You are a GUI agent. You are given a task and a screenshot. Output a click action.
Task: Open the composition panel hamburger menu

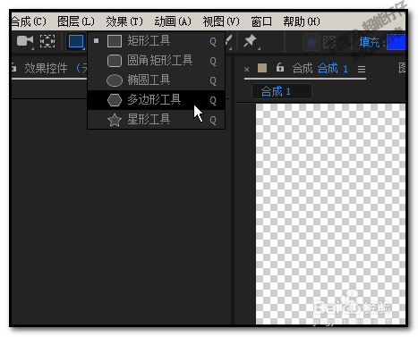(x=362, y=70)
